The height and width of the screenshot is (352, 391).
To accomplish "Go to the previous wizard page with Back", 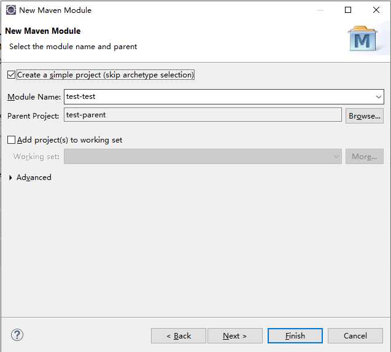I will (179, 336).
